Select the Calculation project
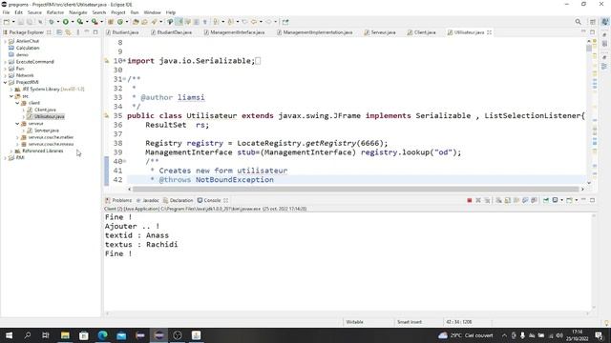The width and height of the screenshot is (611, 343). pos(28,48)
